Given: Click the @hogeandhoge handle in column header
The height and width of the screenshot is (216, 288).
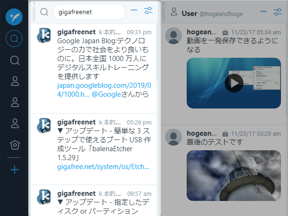Looking at the screenshot, I should click(x=221, y=14).
